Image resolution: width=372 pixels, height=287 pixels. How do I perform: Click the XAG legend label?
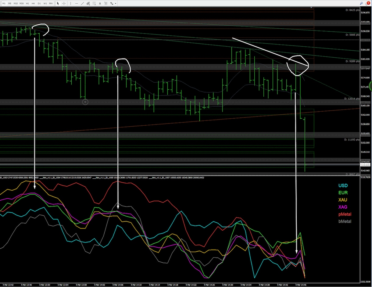343,207
